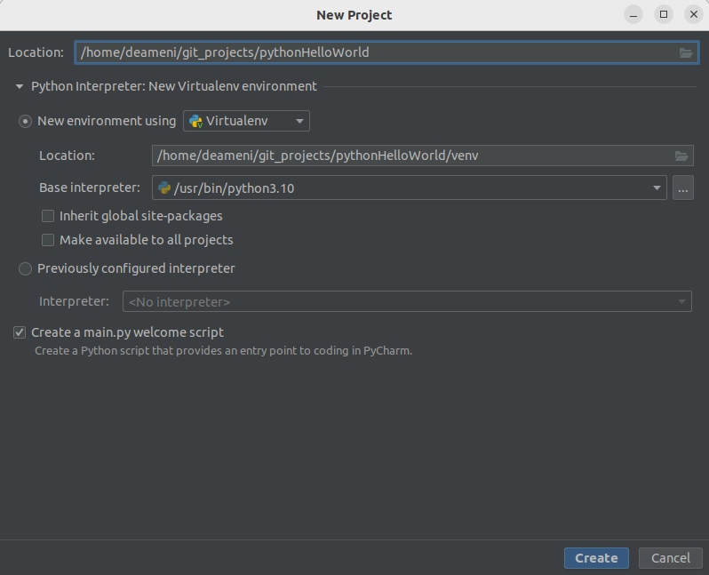Check Make available to all projects
The width and height of the screenshot is (709, 575).
tap(48, 240)
